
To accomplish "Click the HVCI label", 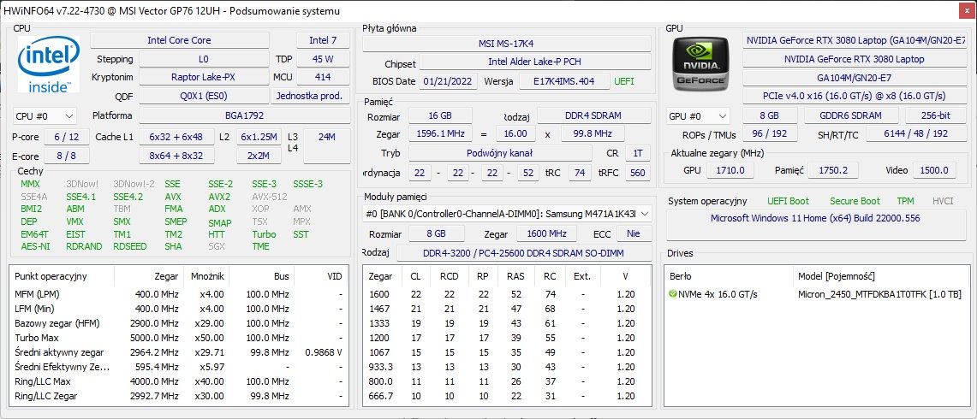I will point(944,201).
